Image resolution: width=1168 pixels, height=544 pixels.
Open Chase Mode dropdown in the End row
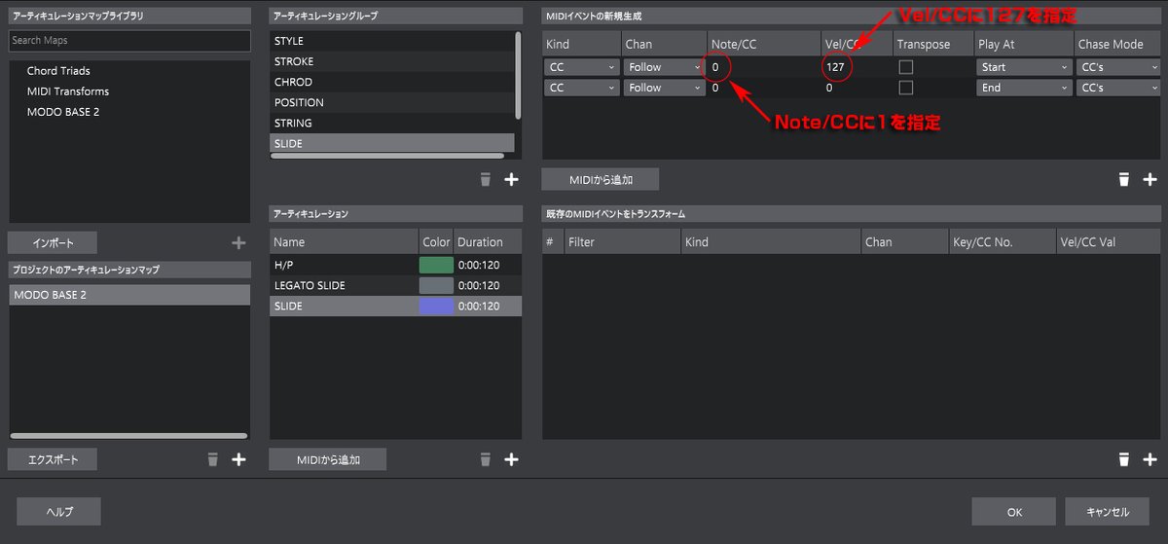click(x=1118, y=88)
